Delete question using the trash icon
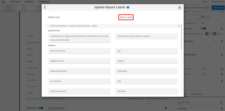This screenshot has height=111, width=225. click(x=165, y=108)
